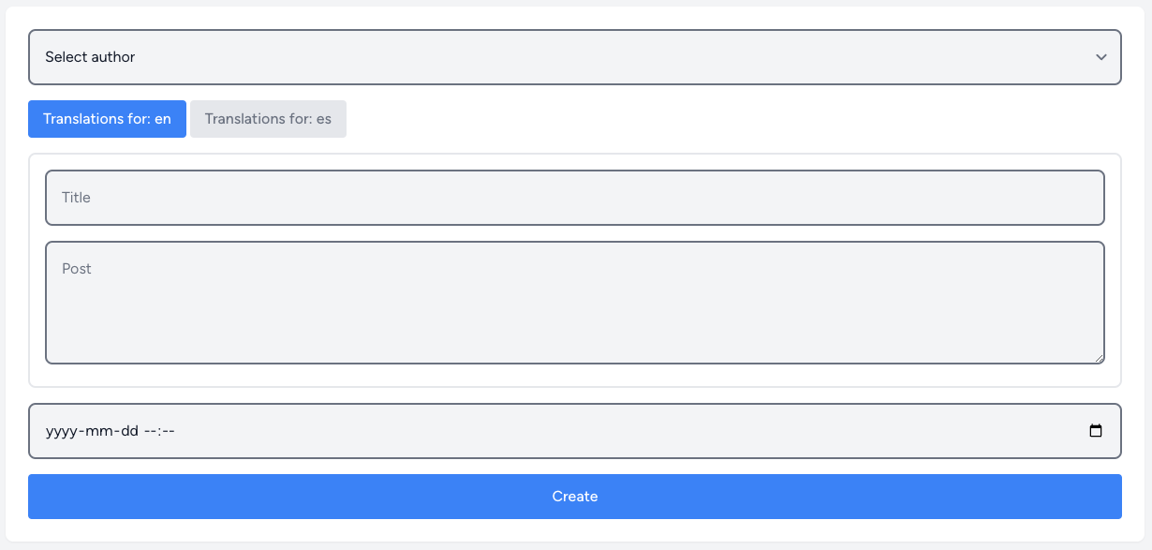
Task: Open the Select author dropdown
Action: click(574, 57)
